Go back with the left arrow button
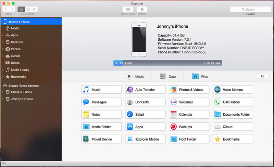Screen dimensions: 274x167 point(6,9)
